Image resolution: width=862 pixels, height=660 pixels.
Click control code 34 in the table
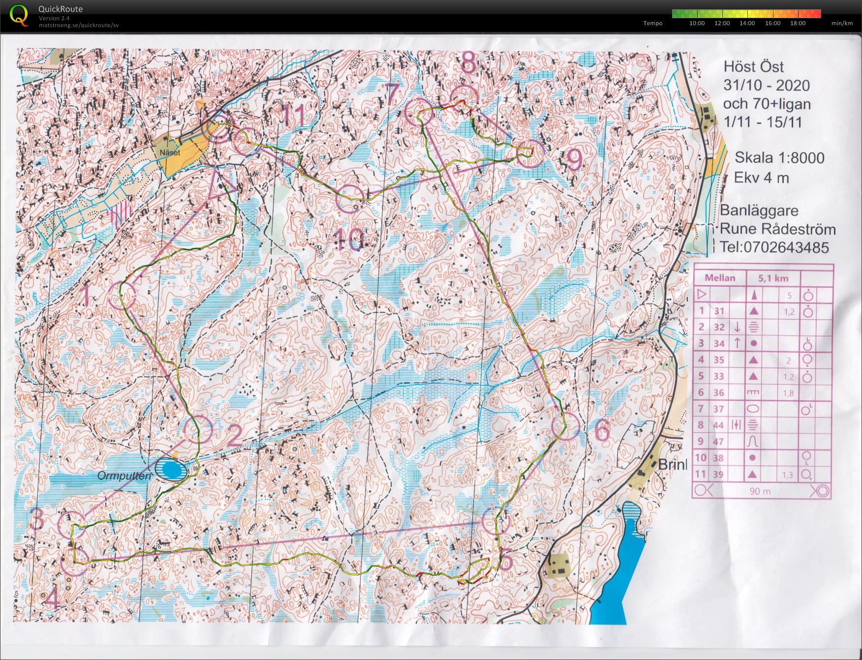tap(719, 343)
